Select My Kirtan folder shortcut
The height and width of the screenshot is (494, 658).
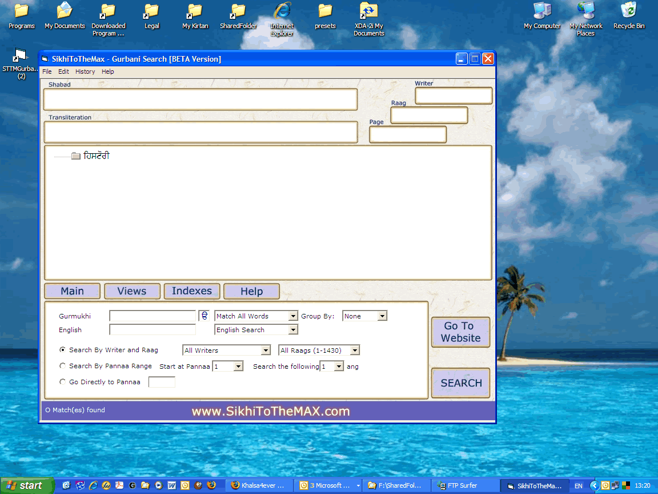pos(195,16)
